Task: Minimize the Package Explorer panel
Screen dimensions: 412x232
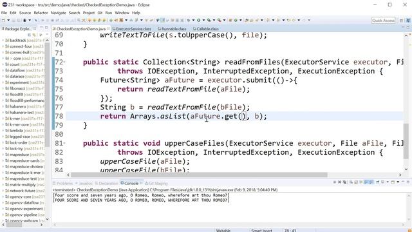Action: click(41, 28)
